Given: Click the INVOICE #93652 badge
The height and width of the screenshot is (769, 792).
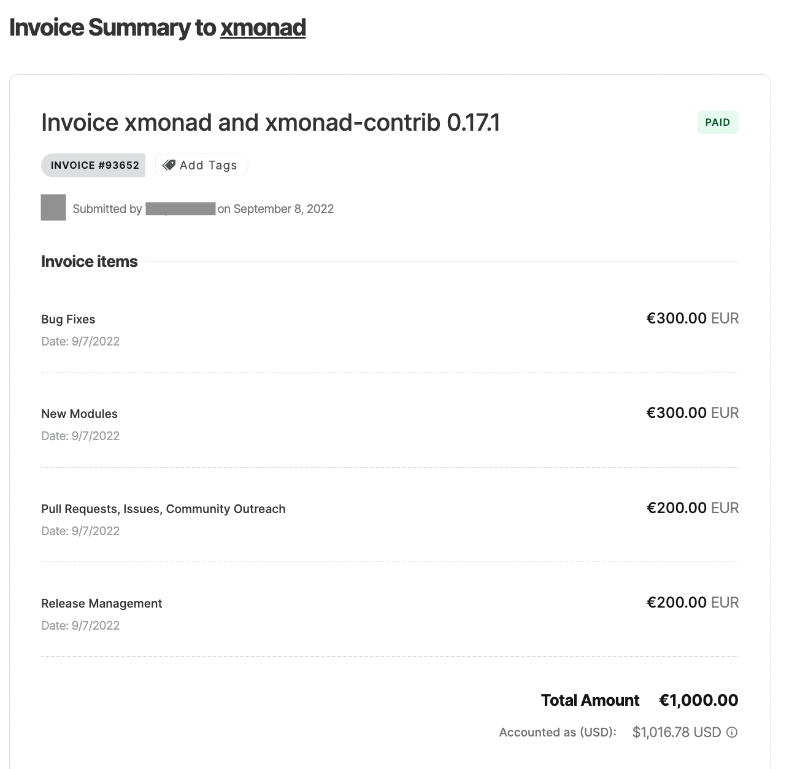Looking at the screenshot, I should (x=94, y=165).
